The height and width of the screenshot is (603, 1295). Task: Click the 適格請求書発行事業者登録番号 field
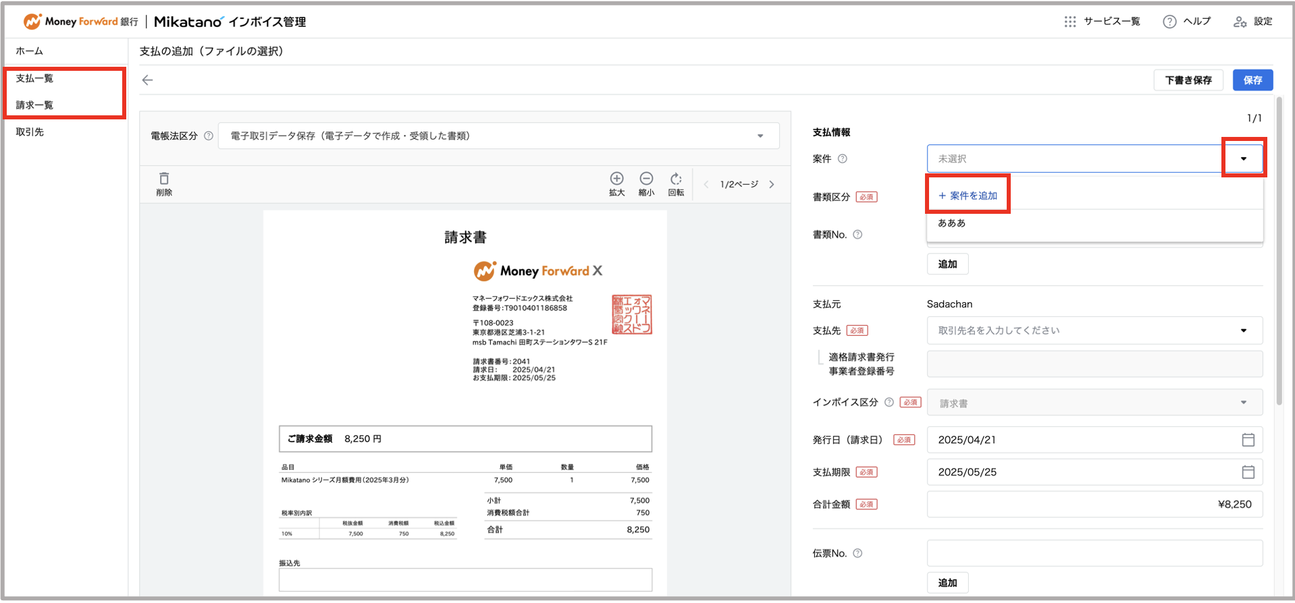pyautogui.click(x=1094, y=364)
